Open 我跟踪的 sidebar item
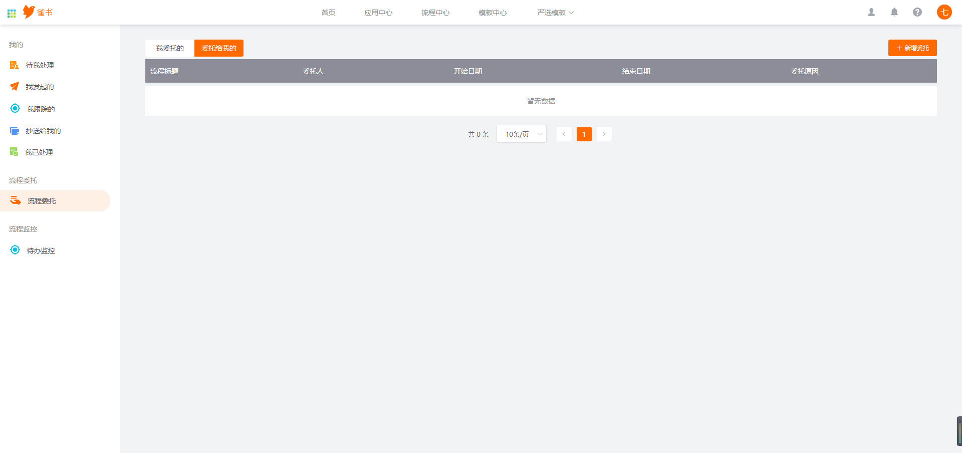 tap(55, 109)
